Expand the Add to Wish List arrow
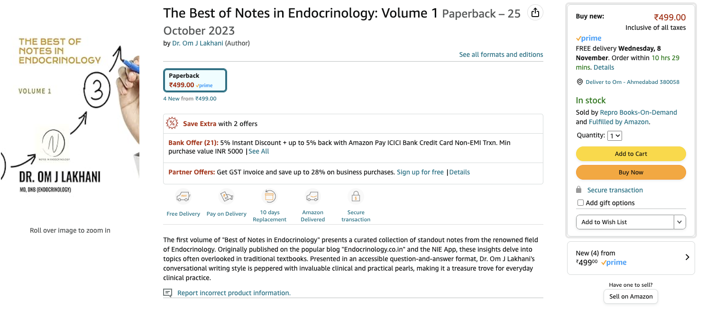Screen dimensions: 715x309 click(x=680, y=222)
